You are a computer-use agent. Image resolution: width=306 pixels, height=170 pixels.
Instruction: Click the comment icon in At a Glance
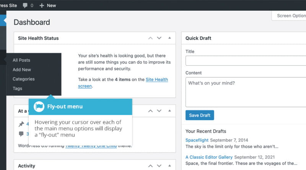pyautogui.click(x=21, y=134)
